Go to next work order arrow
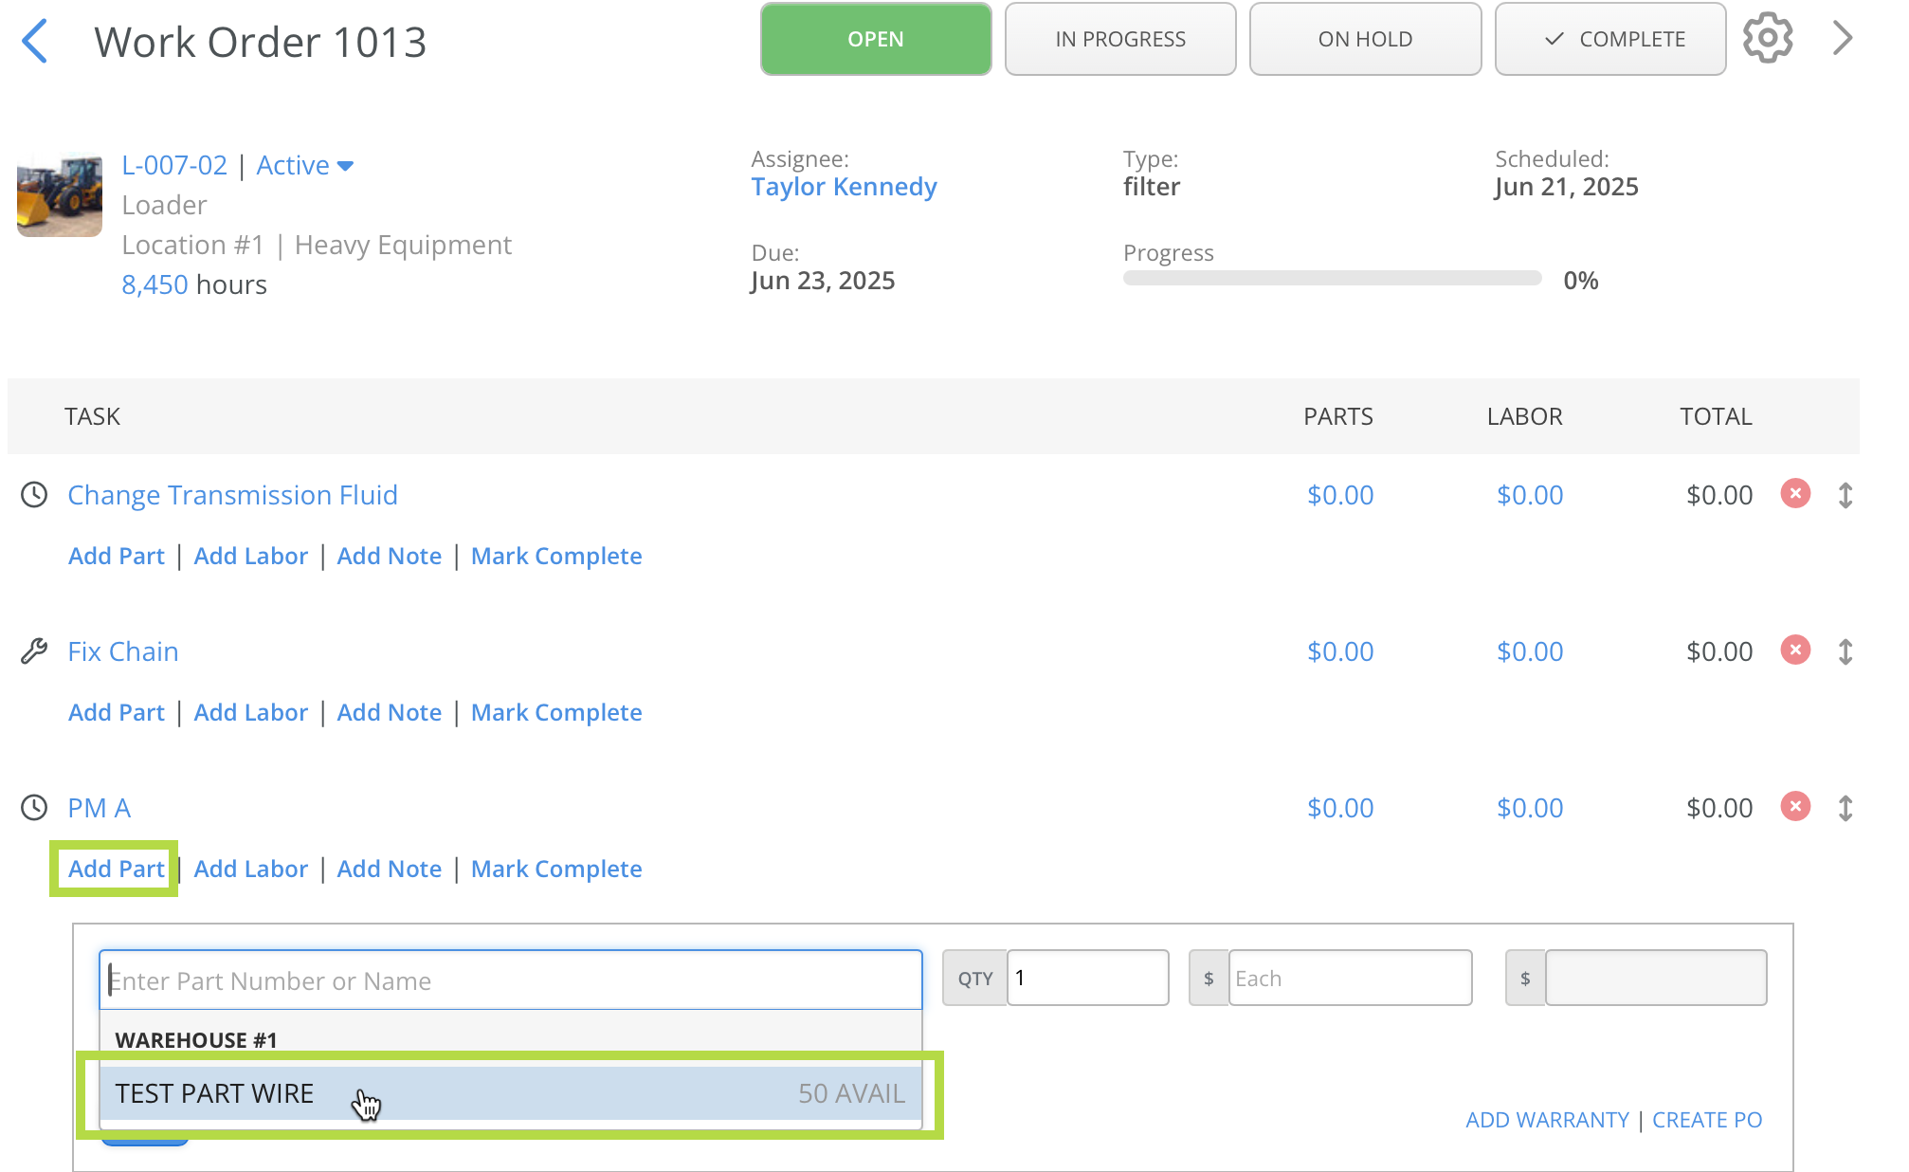Viewport: 1909px width, 1172px height. point(1842,39)
